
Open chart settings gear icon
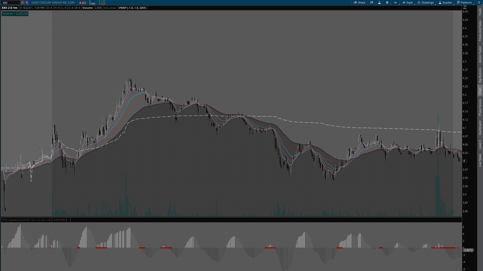tap(387, 3)
